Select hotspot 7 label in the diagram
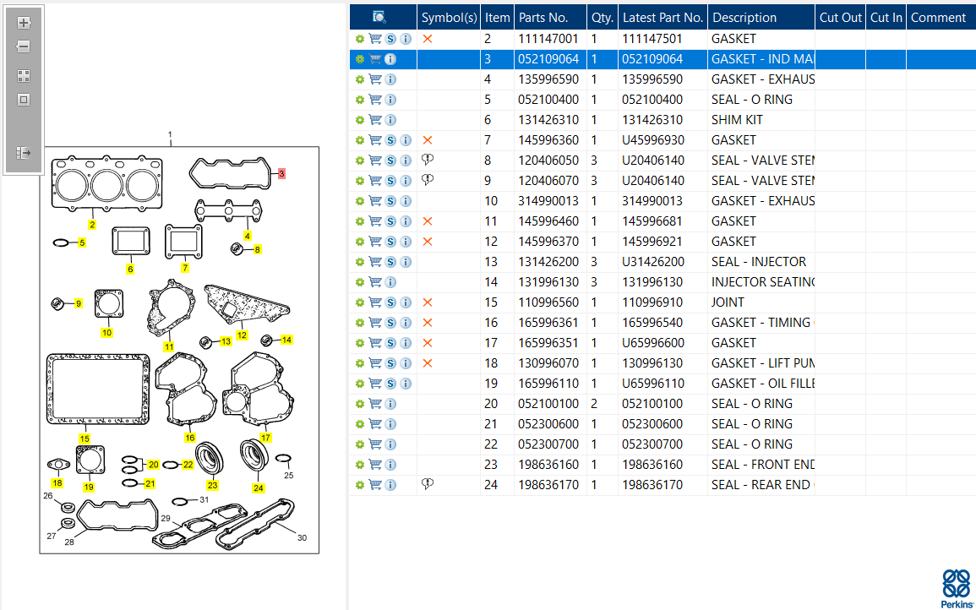 pyautogui.click(x=185, y=268)
